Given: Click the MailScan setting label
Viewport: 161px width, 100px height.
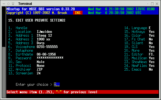Looking at the screenshot, I should (140, 58).
